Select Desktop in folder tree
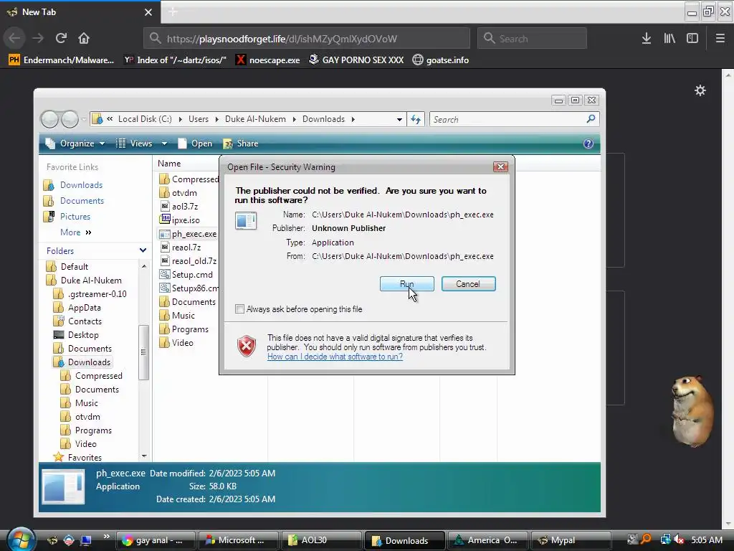This screenshot has width=734, height=551. pyautogui.click(x=83, y=334)
